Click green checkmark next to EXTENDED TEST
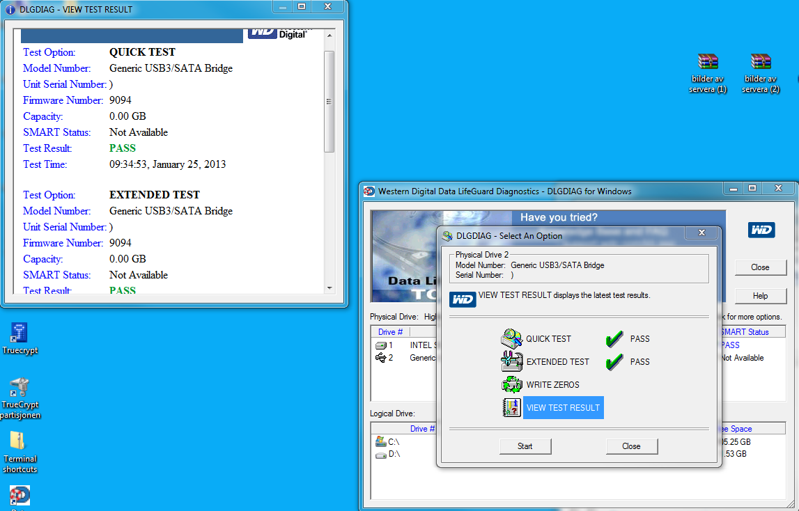This screenshot has width=799, height=511. [614, 362]
